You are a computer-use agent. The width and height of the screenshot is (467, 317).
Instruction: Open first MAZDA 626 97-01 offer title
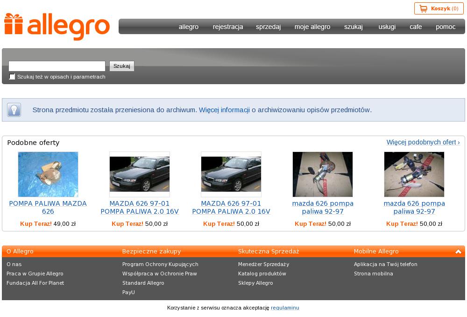(139, 208)
